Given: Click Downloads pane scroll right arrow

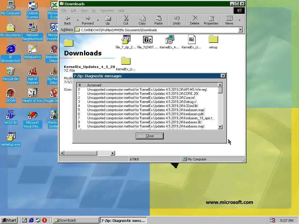Looking at the screenshot, I should pyautogui.click(x=113, y=153).
